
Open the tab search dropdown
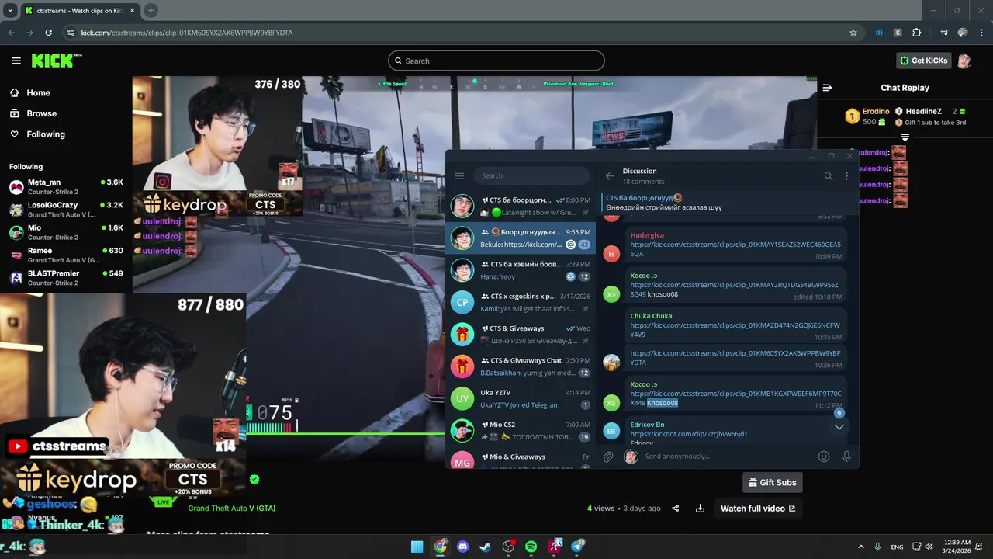pyautogui.click(x=10, y=11)
